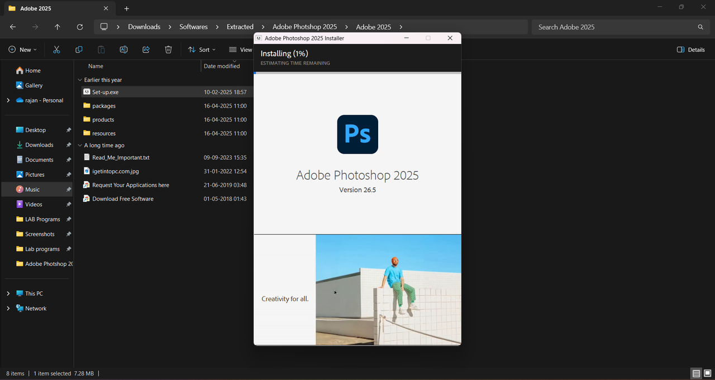The height and width of the screenshot is (380, 715).
Task: Collapse A long time ago group
Action: click(80, 145)
